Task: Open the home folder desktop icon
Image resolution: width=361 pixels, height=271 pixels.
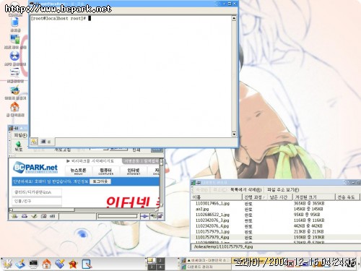Action: [x=15, y=107]
